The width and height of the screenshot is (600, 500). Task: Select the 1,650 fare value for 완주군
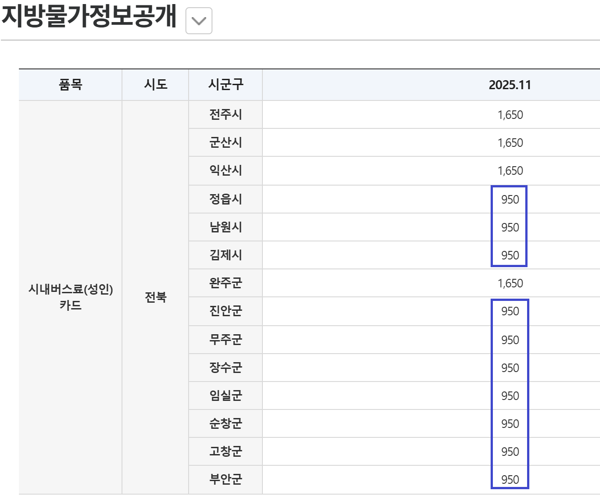pyautogui.click(x=510, y=283)
